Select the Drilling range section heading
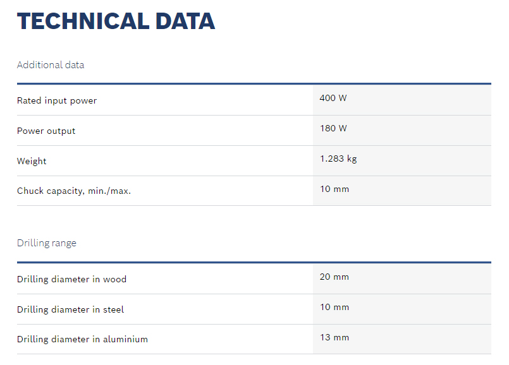This screenshot has height=365, width=509. 47,243
